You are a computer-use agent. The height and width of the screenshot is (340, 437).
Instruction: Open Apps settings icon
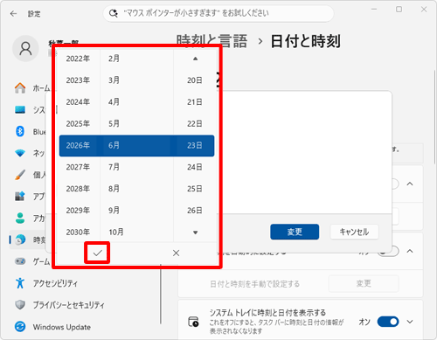pos(20,196)
